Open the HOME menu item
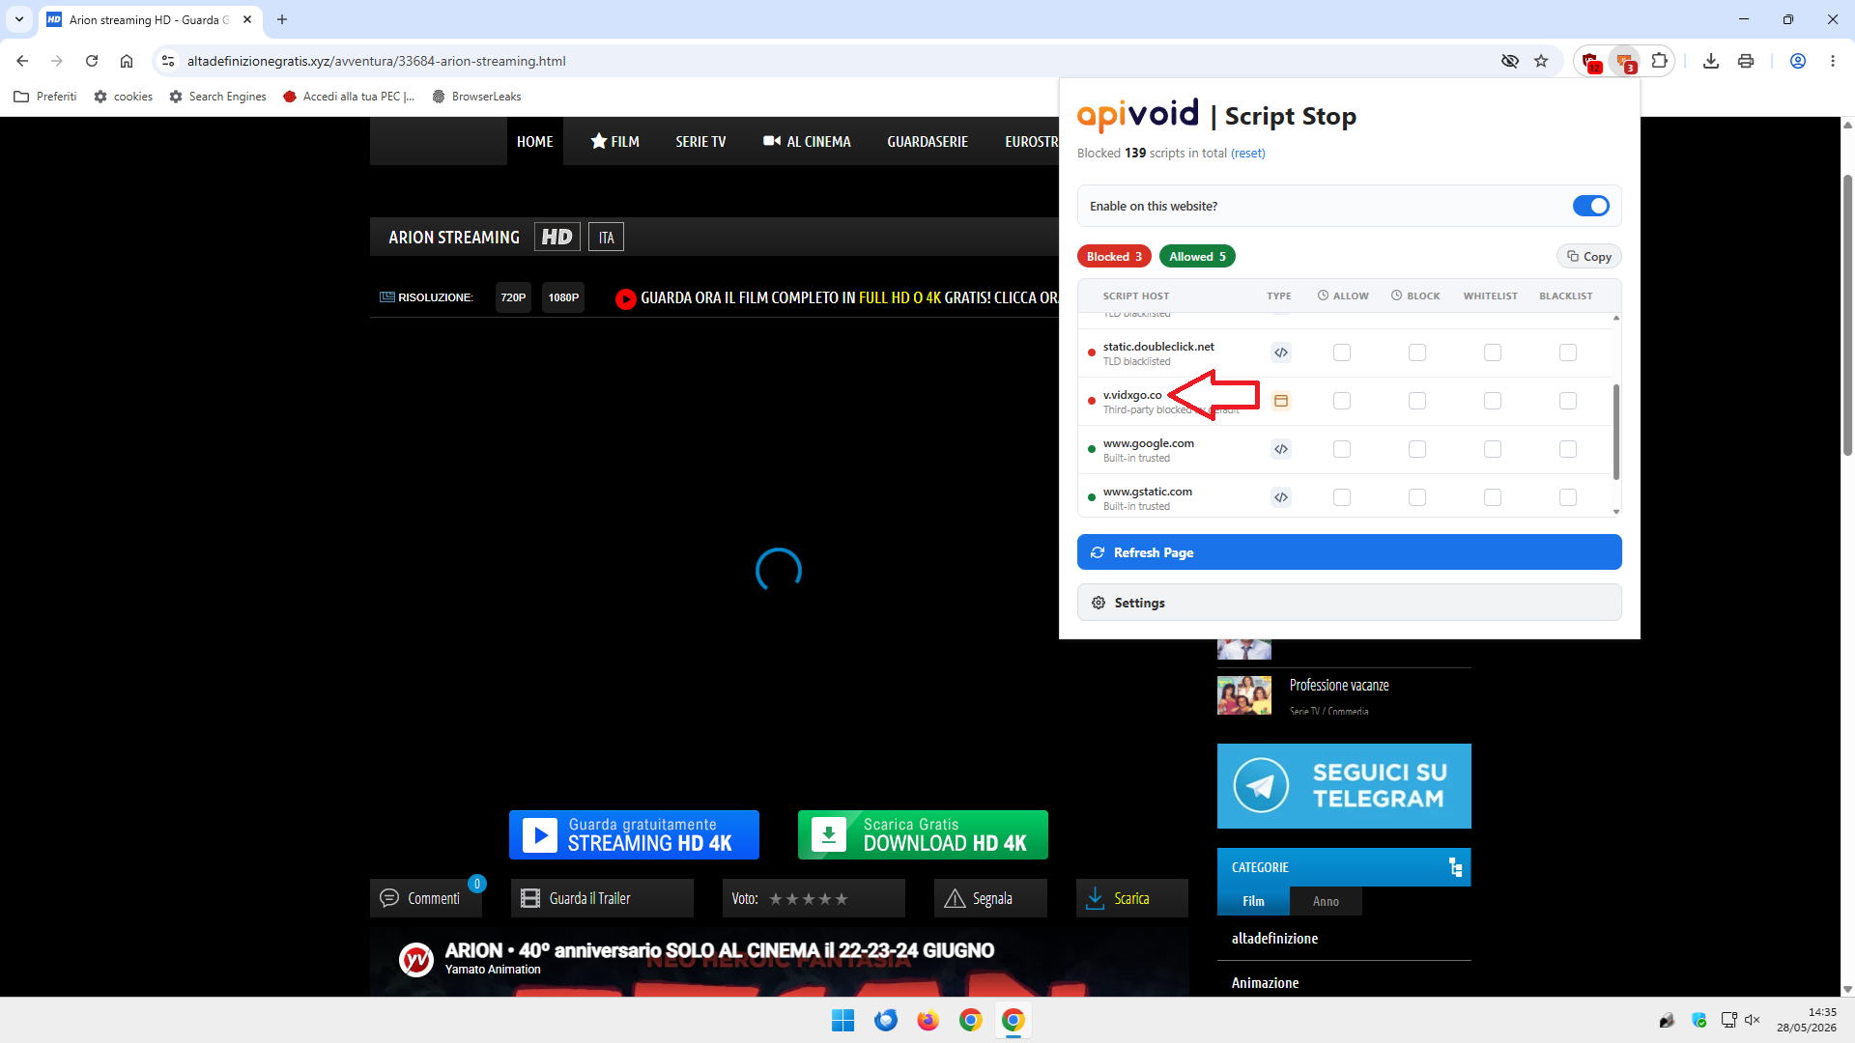The image size is (1855, 1043). click(535, 142)
